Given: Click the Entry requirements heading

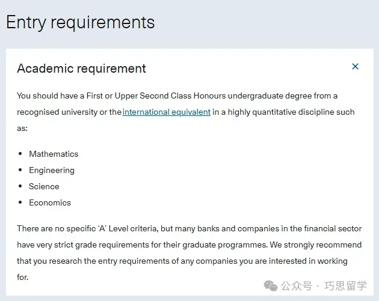Looking at the screenshot, I should (x=81, y=23).
